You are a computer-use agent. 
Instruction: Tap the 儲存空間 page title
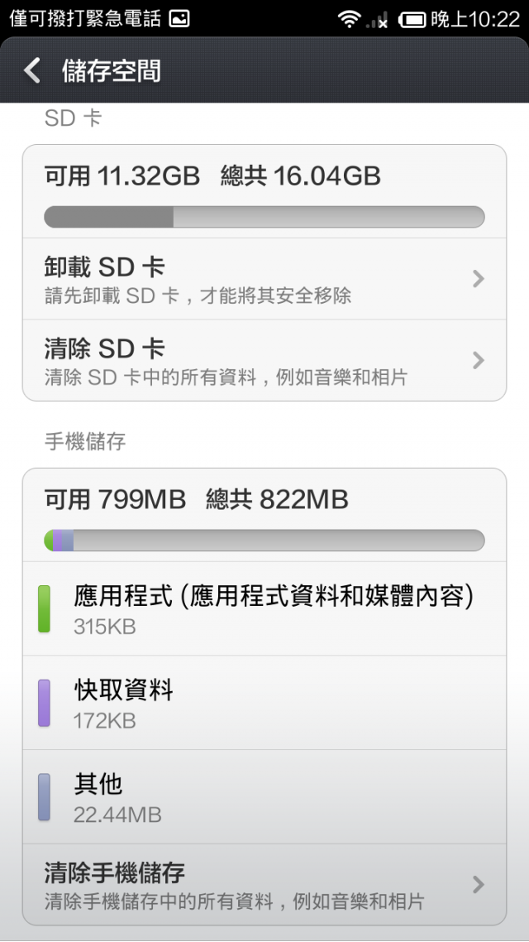tap(112, 71)
